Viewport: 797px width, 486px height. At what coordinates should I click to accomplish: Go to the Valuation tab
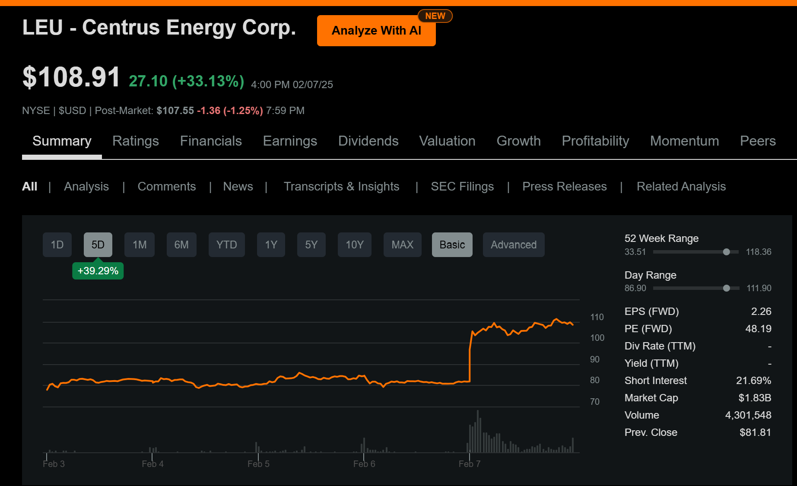coord(447,141)
